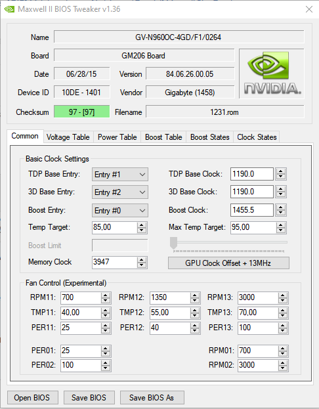Click the Memory Clock value field
This screenshot has width=319, height=409.
[114, 262]
